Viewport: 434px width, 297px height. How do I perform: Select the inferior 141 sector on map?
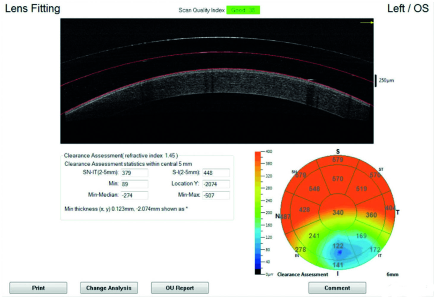(x=338, y=265)
